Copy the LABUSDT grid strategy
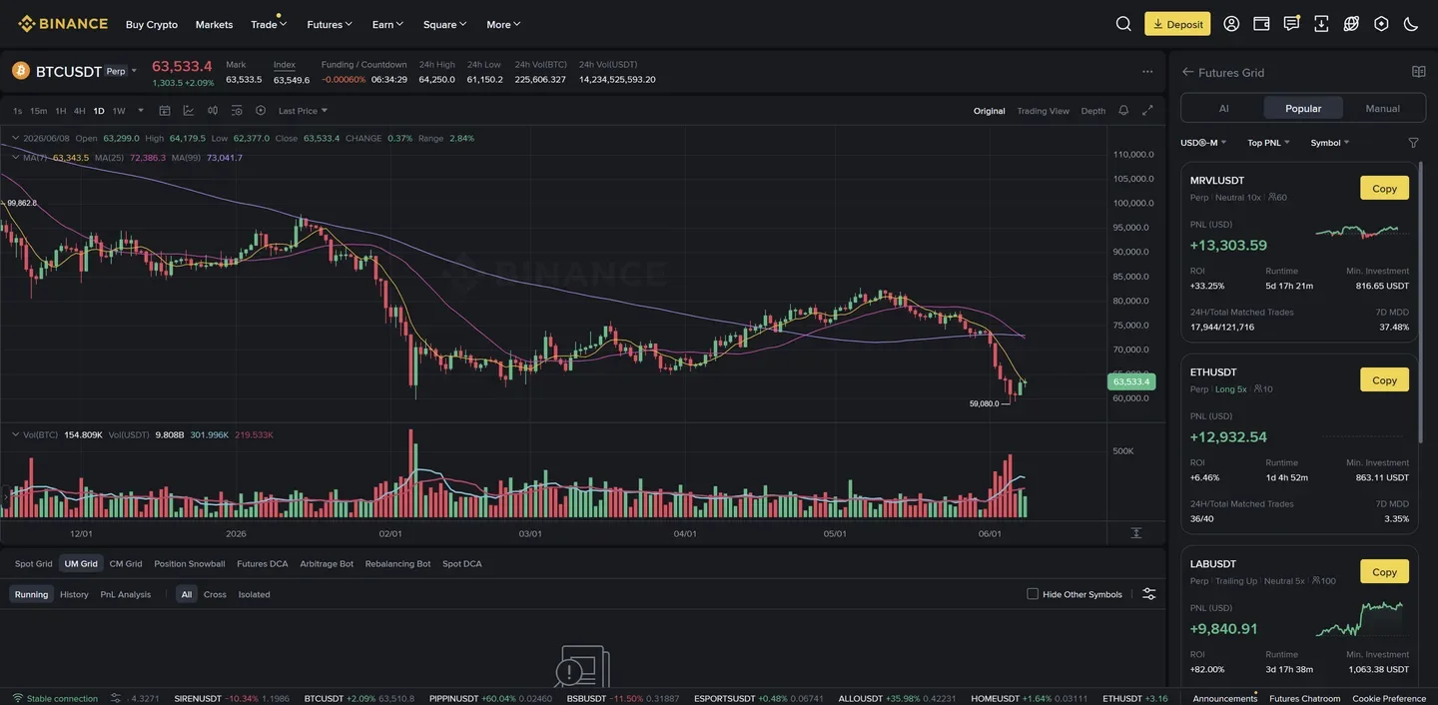Viewport: 1438px width, 705px height. coord(1384,571)
